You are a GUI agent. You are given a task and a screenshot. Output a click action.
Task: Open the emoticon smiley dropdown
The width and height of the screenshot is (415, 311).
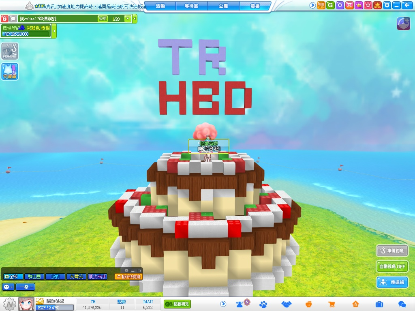[x=8, y=287]
